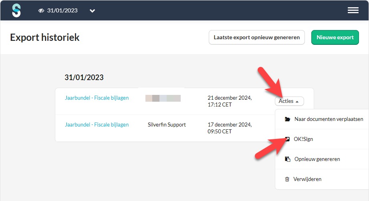Image resolution: width=369 pixels, height=201 pixels.
Task: Start a Nieuwe export
Action: tap(335, 37)
